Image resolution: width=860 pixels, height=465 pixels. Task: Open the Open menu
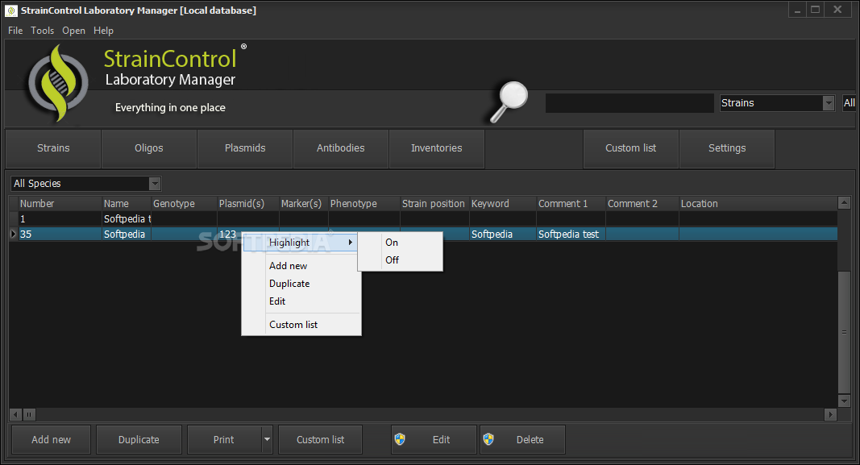coord(73,31)
